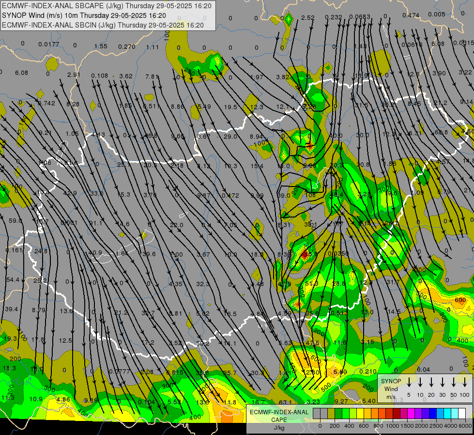
Task: Click the 1000 tick on the CAPE scale
Action: [393, 426]
